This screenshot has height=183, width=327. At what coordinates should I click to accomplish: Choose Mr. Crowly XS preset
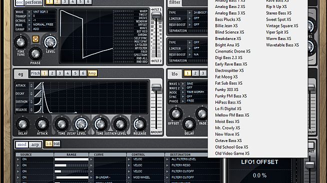coord(227,128)
